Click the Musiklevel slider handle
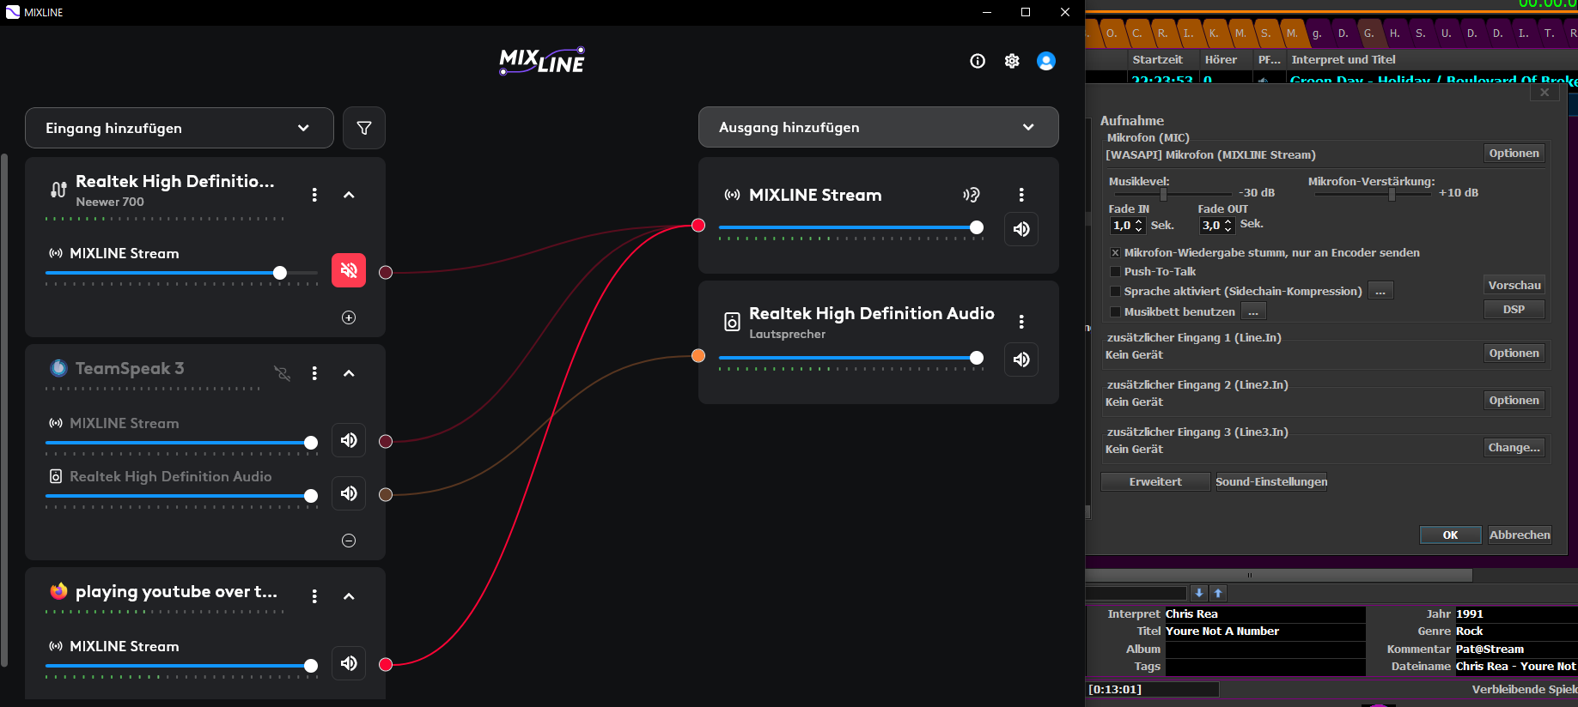 coord(1164,195)
